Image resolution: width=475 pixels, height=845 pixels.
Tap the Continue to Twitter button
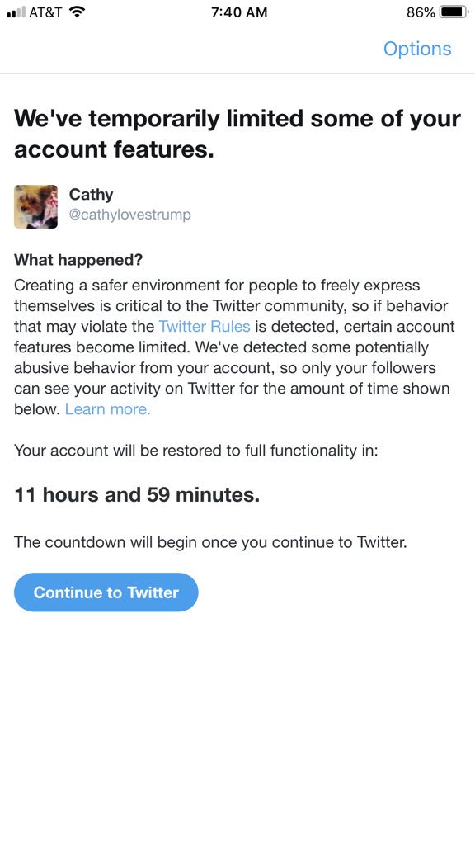106,592
